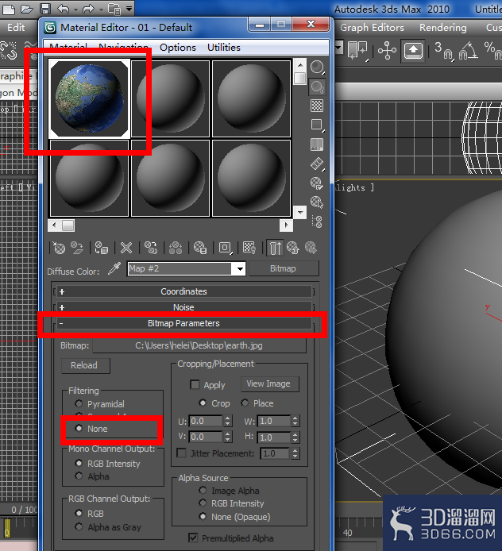Open the Material/Map Navigator icon
Image resolution: width=502 pixels, height=551 pixels.
point(317,222)
